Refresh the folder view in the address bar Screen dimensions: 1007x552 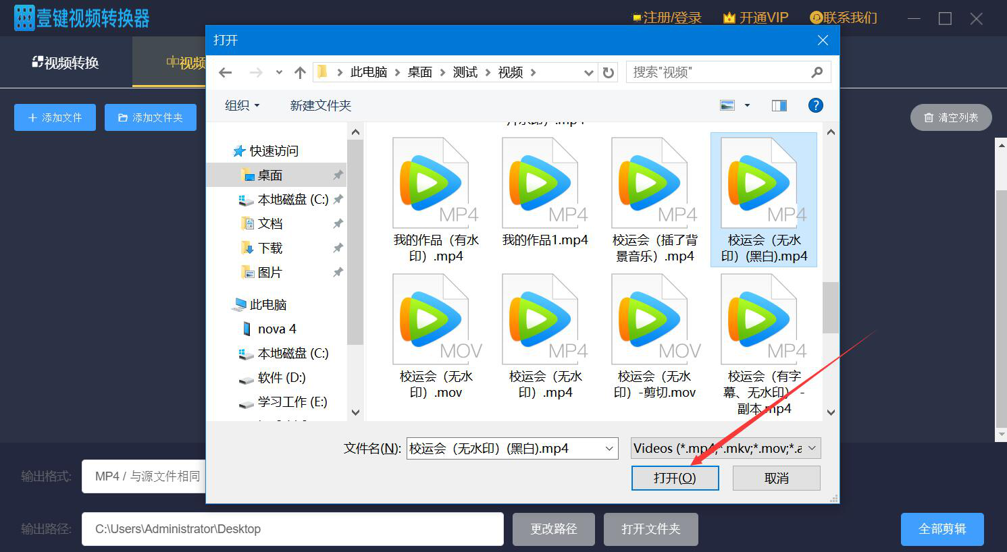click(609, 72)
